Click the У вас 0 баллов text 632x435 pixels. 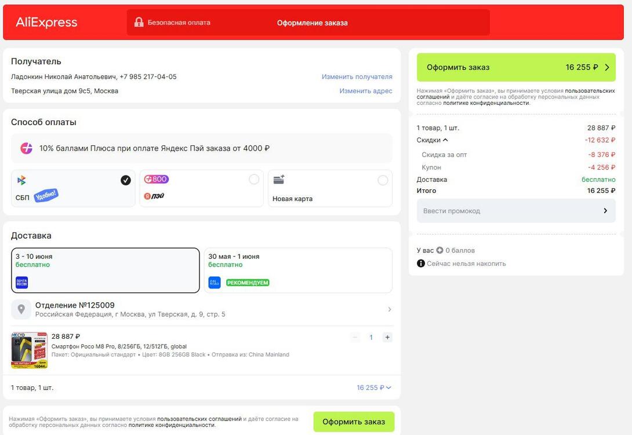(x=445, y=250)
